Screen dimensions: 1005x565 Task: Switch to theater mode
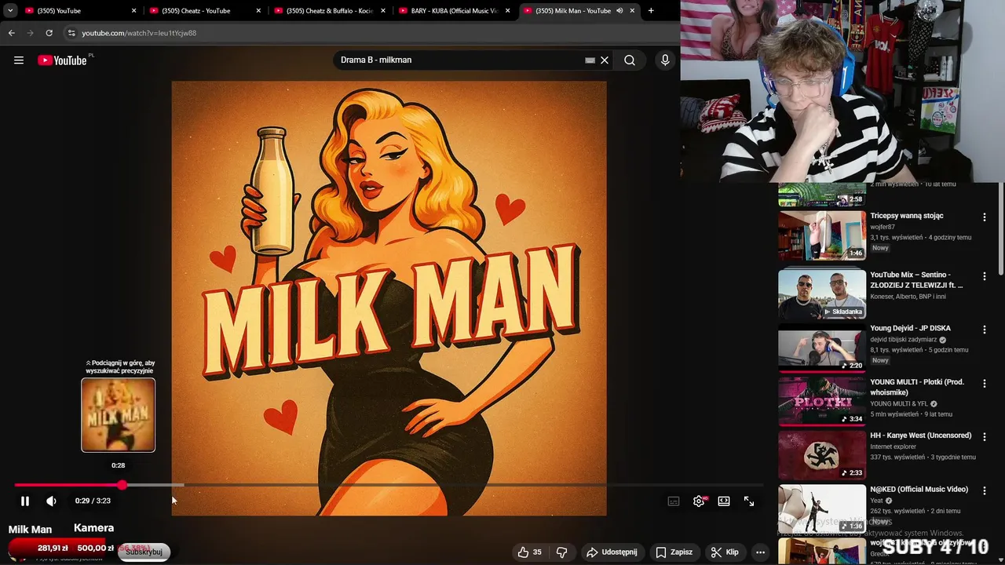point(724,501)
